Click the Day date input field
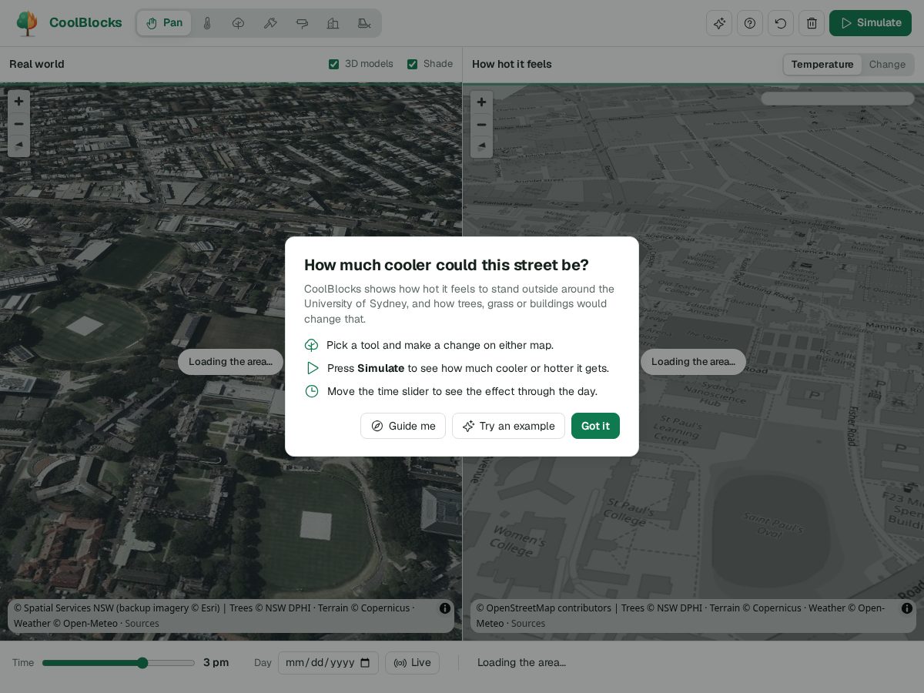 (328, 663)
